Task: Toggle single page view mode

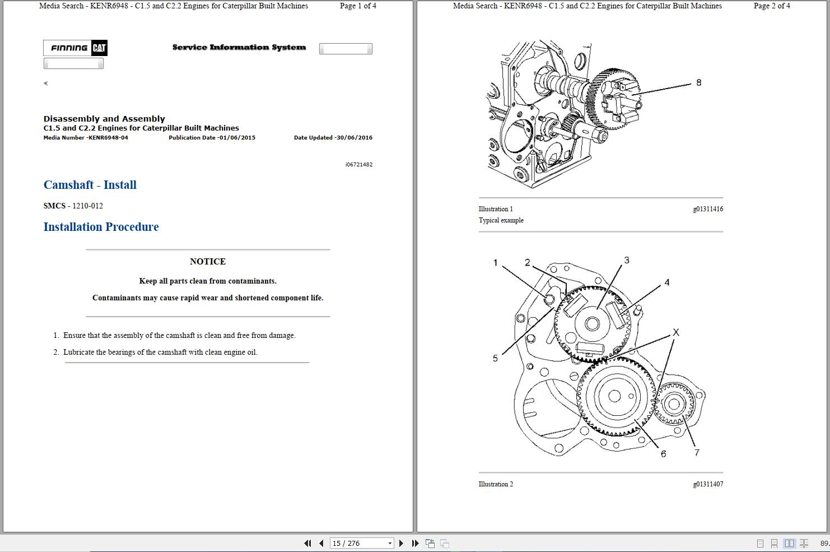Action: point(761,543)
